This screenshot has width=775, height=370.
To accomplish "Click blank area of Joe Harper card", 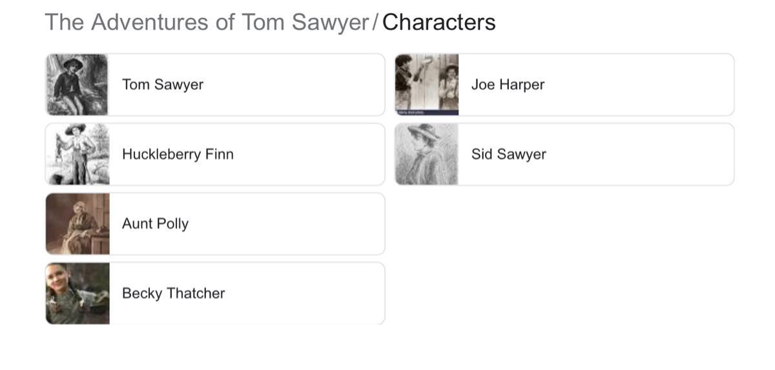I will click(x=646, y=84).
